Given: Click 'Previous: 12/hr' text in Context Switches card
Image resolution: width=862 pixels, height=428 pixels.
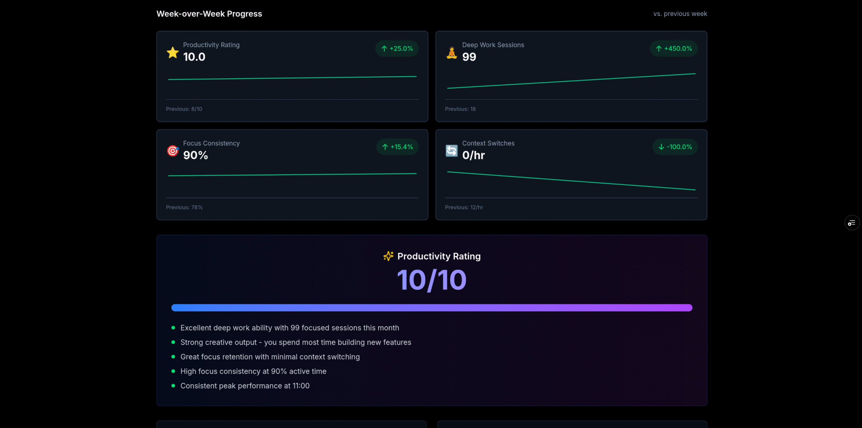Looking at the screenshot, I should click(x=464, y=207).
